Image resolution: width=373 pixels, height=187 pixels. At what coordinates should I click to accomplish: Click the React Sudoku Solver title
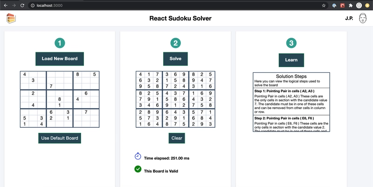(180, 18)
